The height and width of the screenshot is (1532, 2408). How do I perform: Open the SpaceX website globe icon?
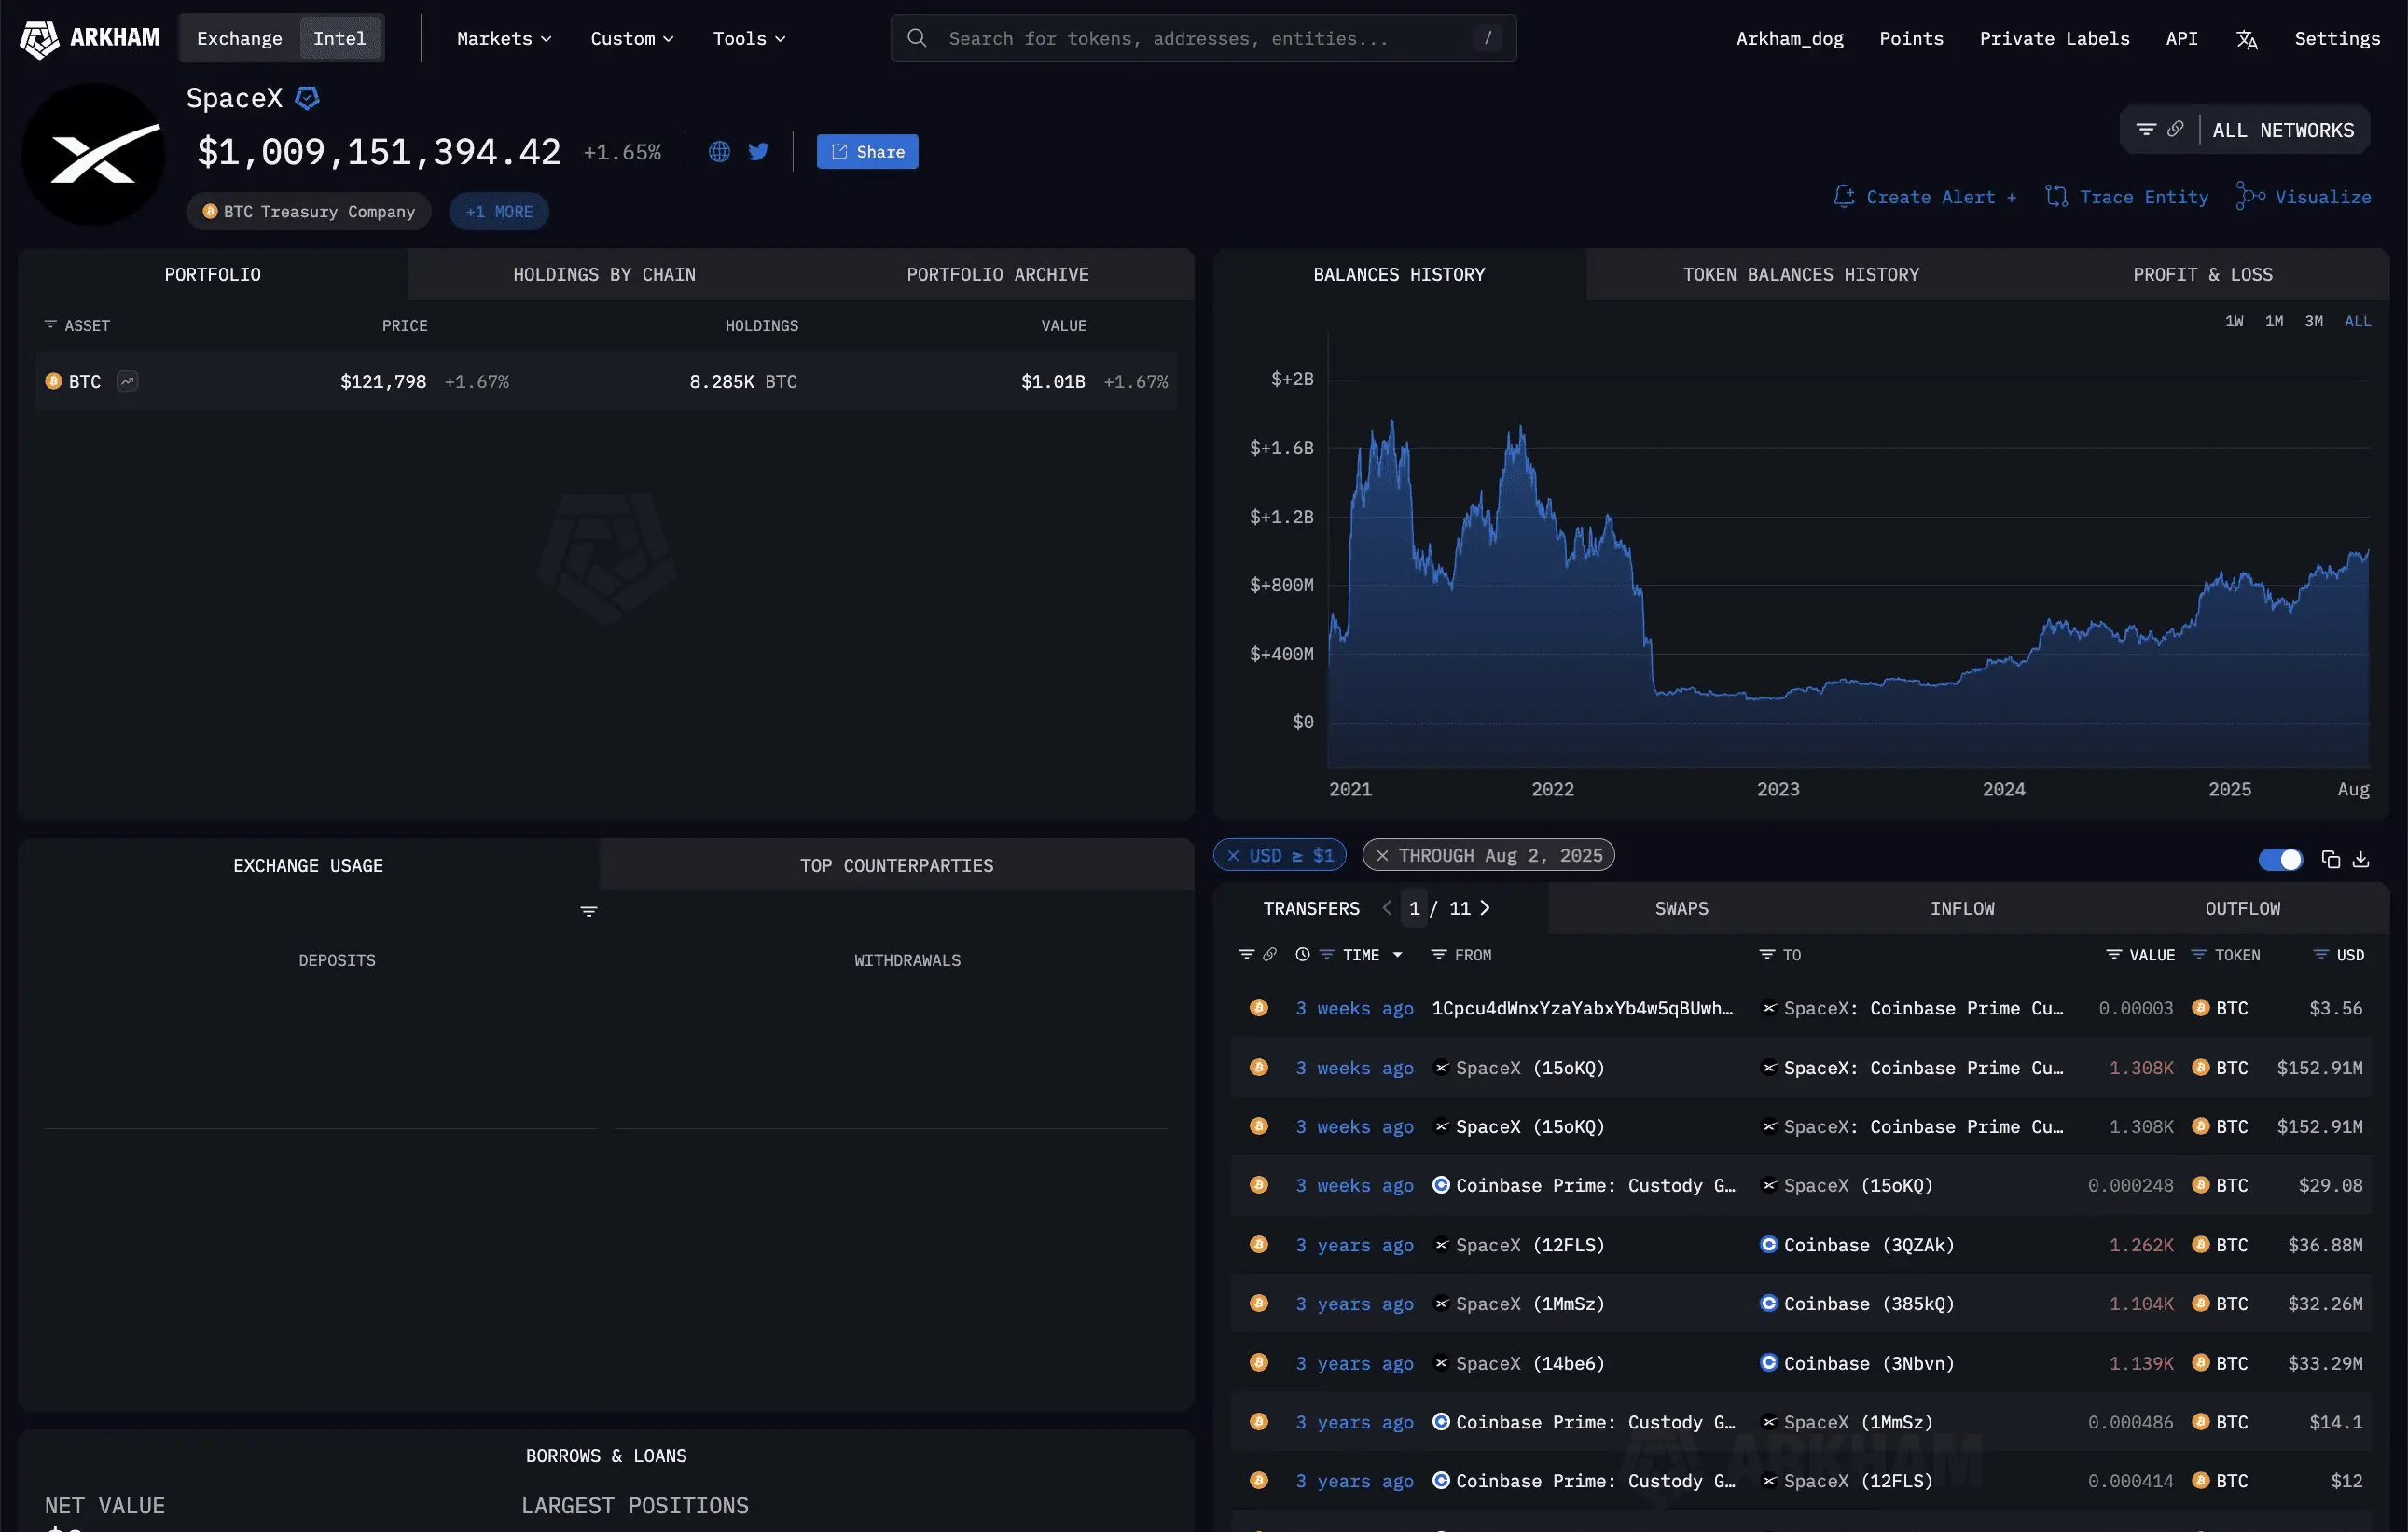pyautogui.click(x=719, y=151)
